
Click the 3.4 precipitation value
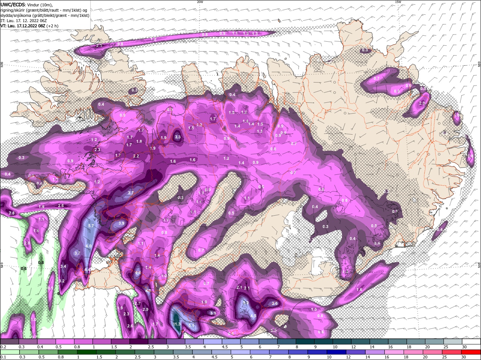[63, 266]
